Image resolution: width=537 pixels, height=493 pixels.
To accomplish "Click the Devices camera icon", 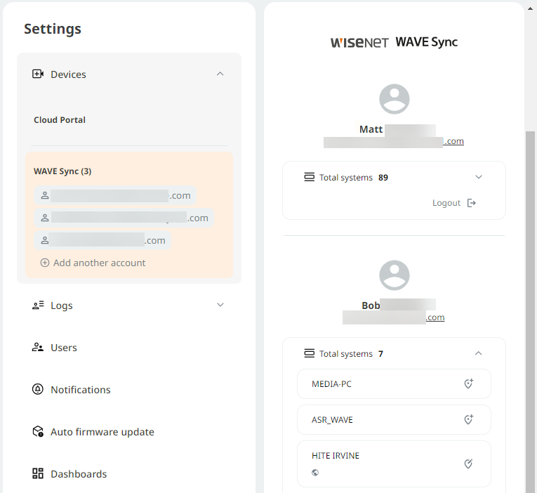I will [x=38, y=74].
